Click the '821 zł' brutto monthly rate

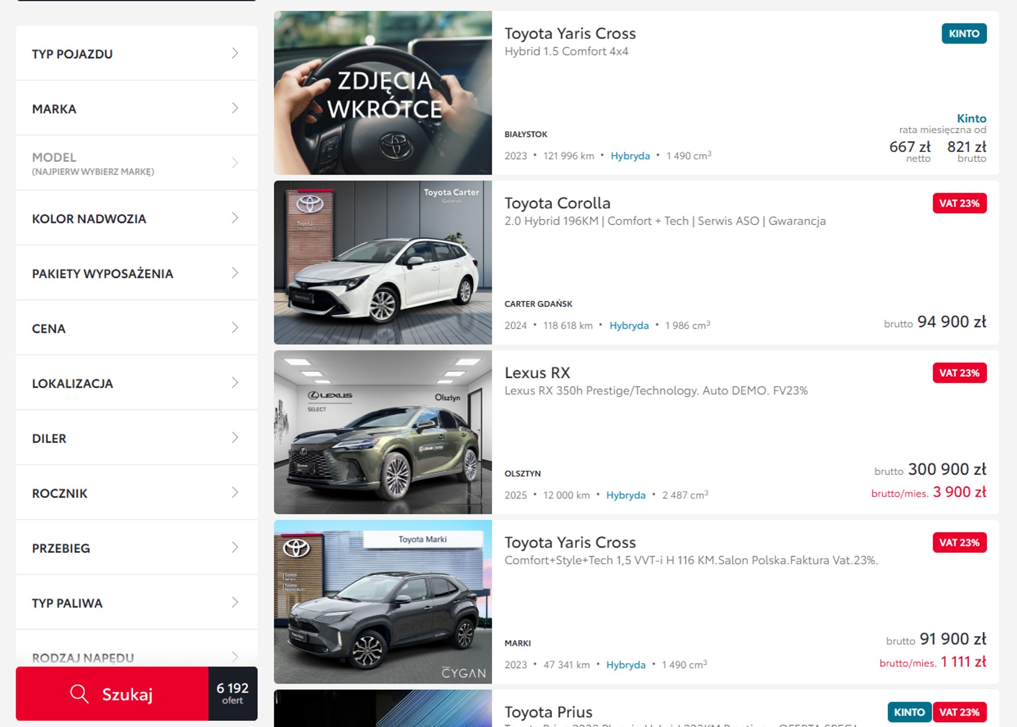tap(967, 147)
